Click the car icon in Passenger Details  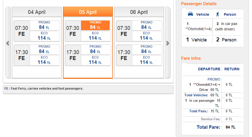(x=190, y=14)
